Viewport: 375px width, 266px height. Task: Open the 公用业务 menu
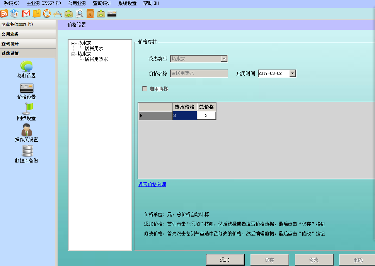point(77,3)
